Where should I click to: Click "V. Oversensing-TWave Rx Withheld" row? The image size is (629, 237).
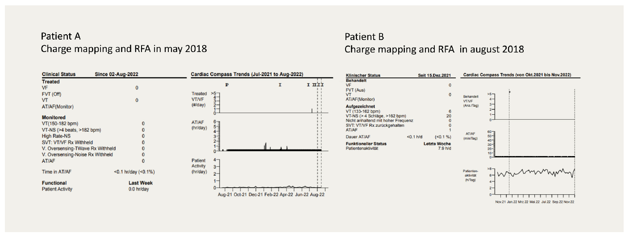[79, 149]
